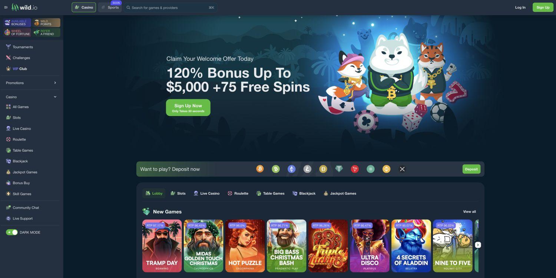Toggle the Dark Mode switch
Image resolution: width=556 pixels, height=278 pixels.
click(x=12, y=232)
